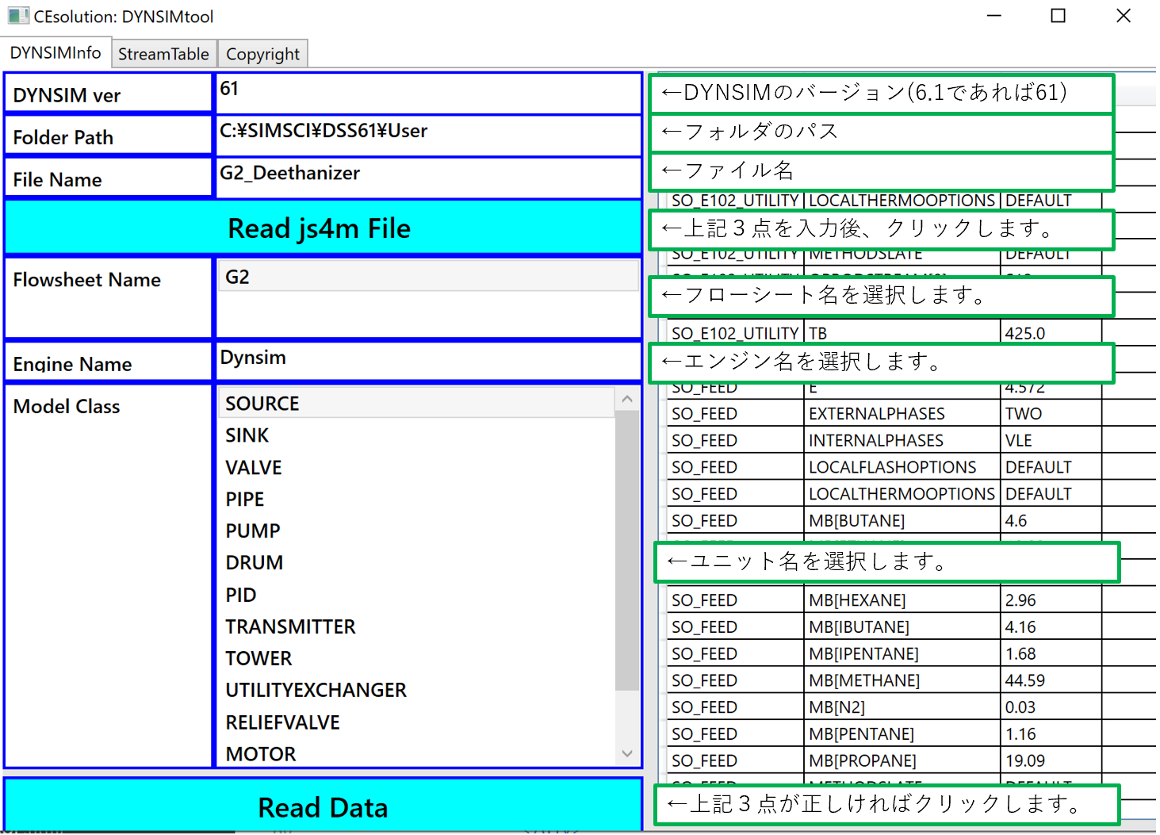This screenshot has height=835, width=1160.
Task: Click the MB[IPENTANE] table cell
Action: click(x=902, y=654)
